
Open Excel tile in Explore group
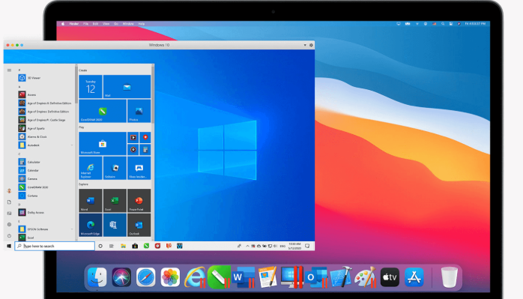[115, 201]
